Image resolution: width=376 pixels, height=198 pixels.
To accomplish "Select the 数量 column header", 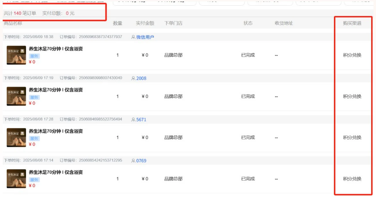I will coord(117,23).
